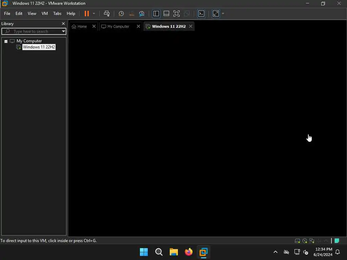The image size is (347, 260).
Task: Toggle the thumbnail bar view button
Action: (166, 14)
